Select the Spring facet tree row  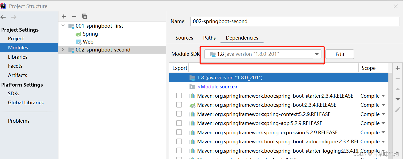tap(112, 34)
